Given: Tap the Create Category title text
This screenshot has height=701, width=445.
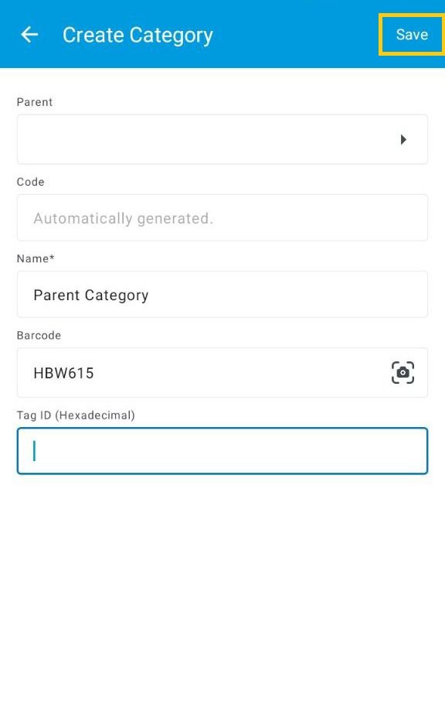Looking at the screenshot, I should tap(138, 35).
